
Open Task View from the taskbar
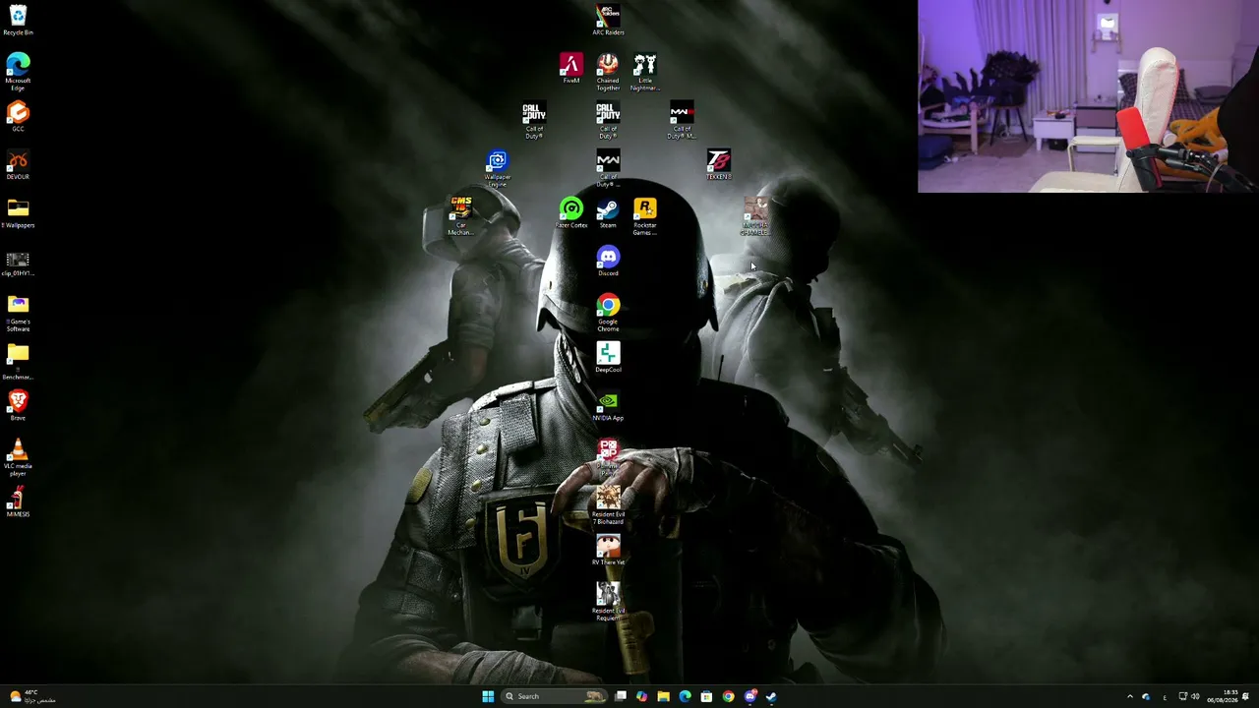coord(621,696)
